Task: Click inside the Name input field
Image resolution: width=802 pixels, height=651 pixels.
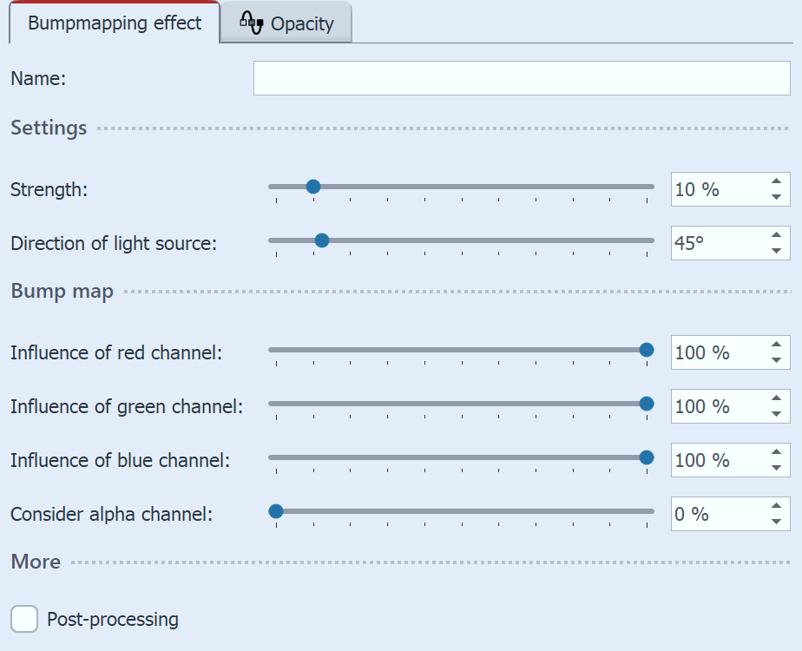Action: click(521, 78)
